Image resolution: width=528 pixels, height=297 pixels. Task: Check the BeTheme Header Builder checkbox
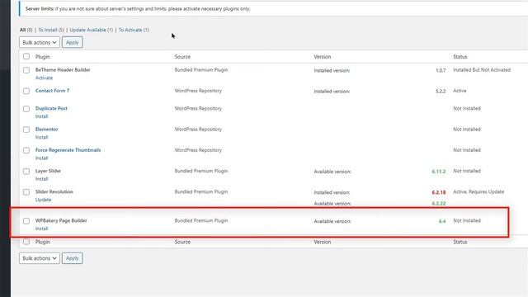click(x=26, y=70)
